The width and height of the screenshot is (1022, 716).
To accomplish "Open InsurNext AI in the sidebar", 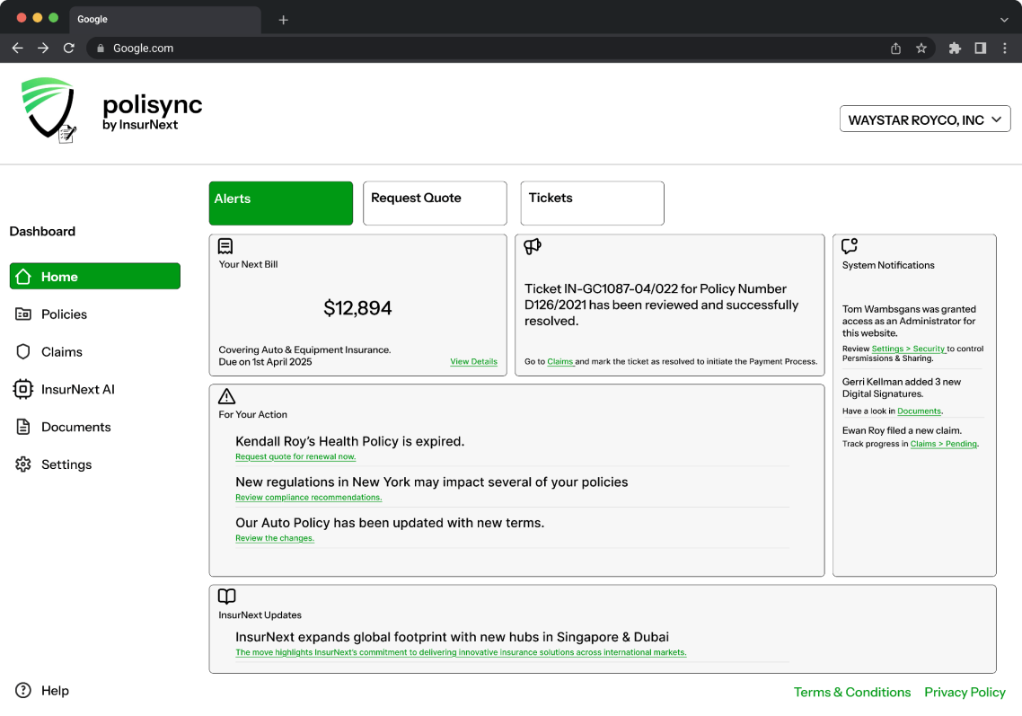I will pyautogui.click(x=77, y=389).
